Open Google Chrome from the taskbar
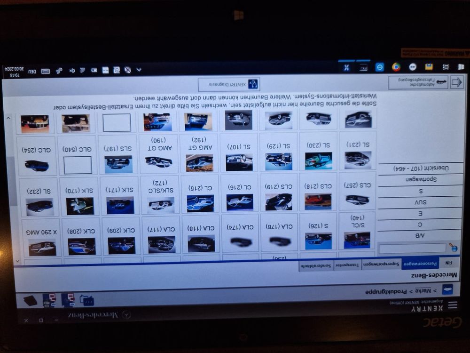 coord(396,67)
